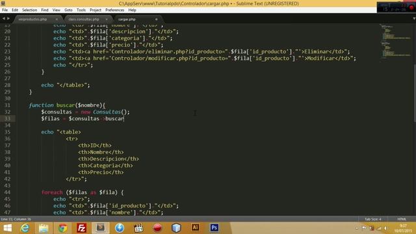Close the verproductos.php tab
The width and height of the screenshot is (416, 234).
pos(57,19)
